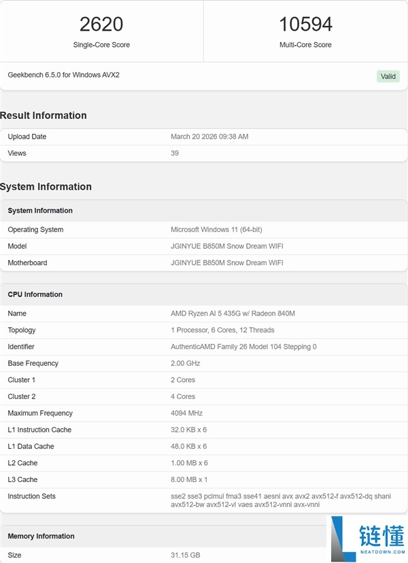Viewport: 408px width, 563px height.
Task: Select the Model value JGINYUE B850M Snow Dream WIFI
Action: 227,246
